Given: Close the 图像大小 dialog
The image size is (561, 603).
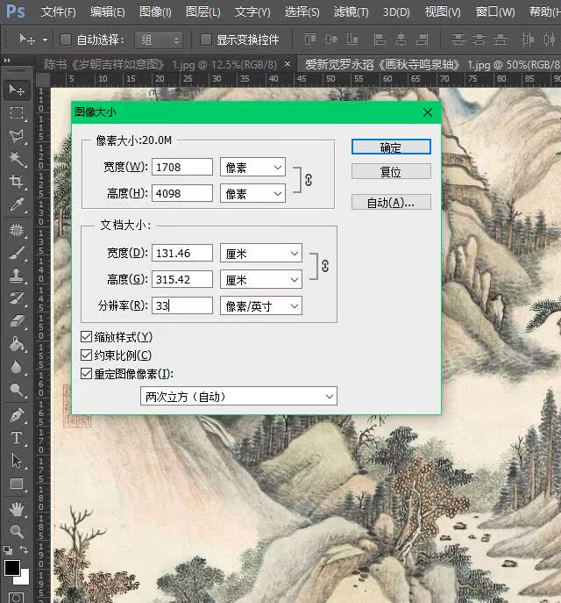Looking at the screenshot, I should point(428,112).
